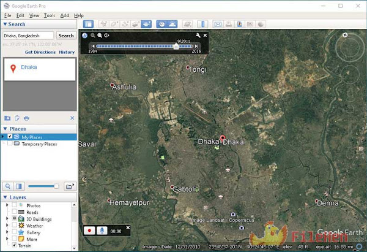367x252 pixels.
Task: Collapse the Layers panel triangle
Action: [5, 197]
